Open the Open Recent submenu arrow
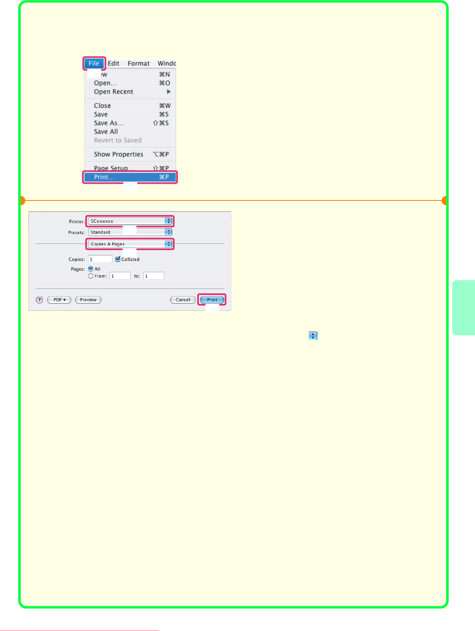Viewport: 475px width, 631px height. 168,92
